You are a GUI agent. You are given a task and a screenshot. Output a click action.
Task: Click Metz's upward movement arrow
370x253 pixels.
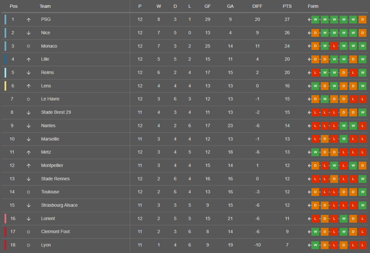(x=28, y=152)
